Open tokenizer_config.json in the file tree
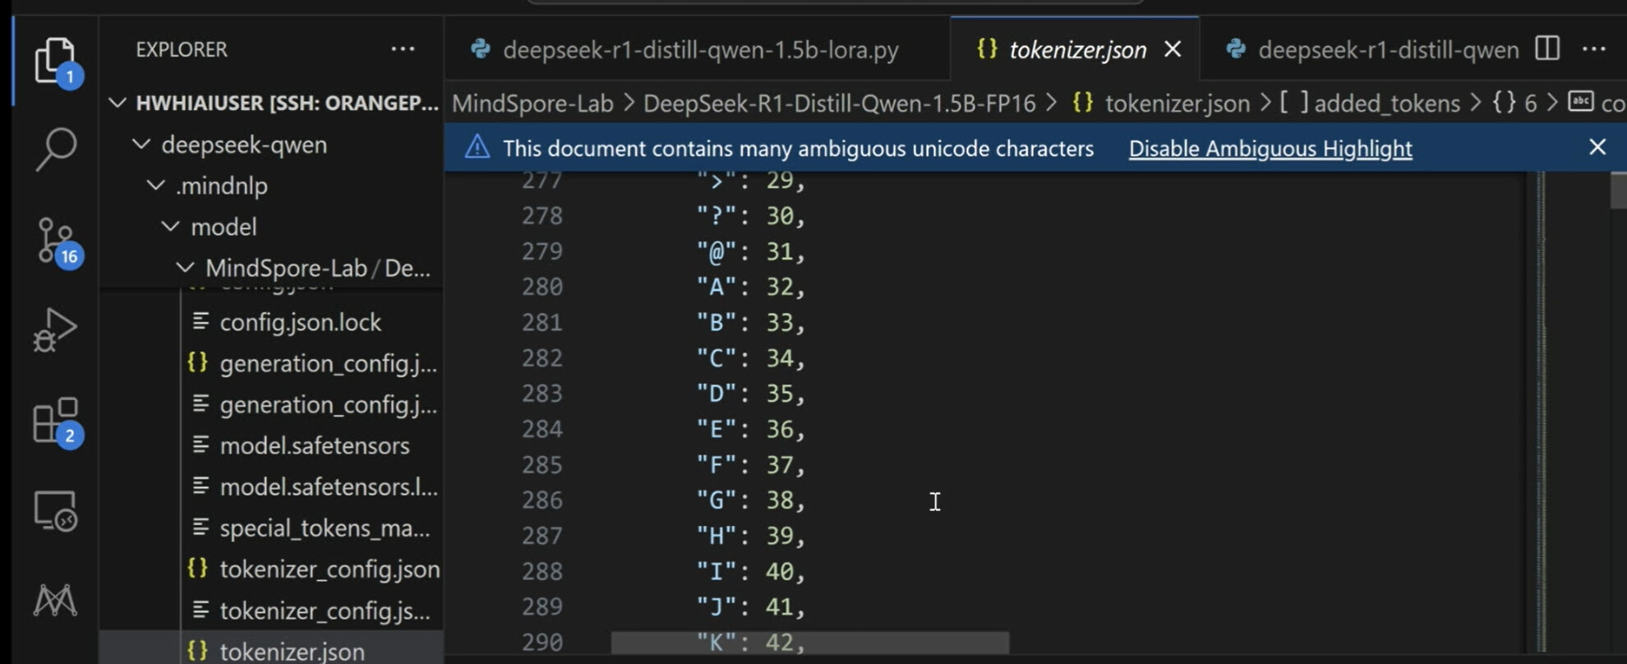The image size is (1627, 664). tap(329, 569)
